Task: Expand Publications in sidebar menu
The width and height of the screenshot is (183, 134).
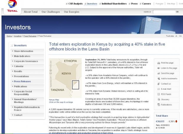Action: (27, 86)
